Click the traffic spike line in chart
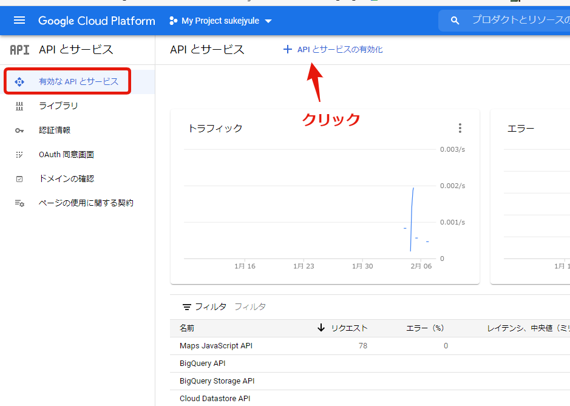This screenshot has height=406, width=570. 412,219
